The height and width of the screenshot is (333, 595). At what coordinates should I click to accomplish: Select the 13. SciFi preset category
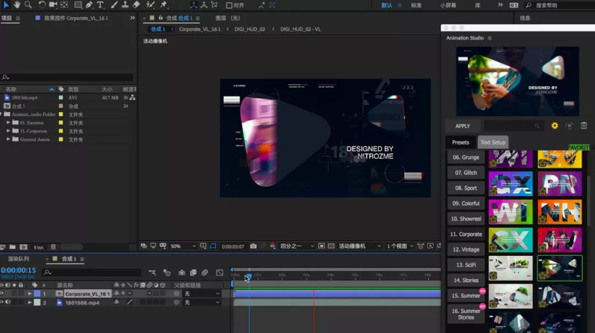tap(466, 265)
